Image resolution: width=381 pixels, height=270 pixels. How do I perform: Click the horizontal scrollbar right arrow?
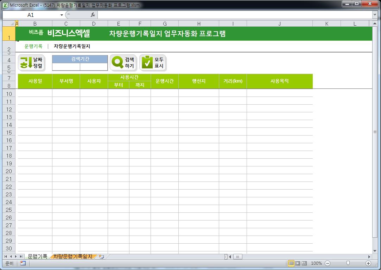tap(369, 256)
